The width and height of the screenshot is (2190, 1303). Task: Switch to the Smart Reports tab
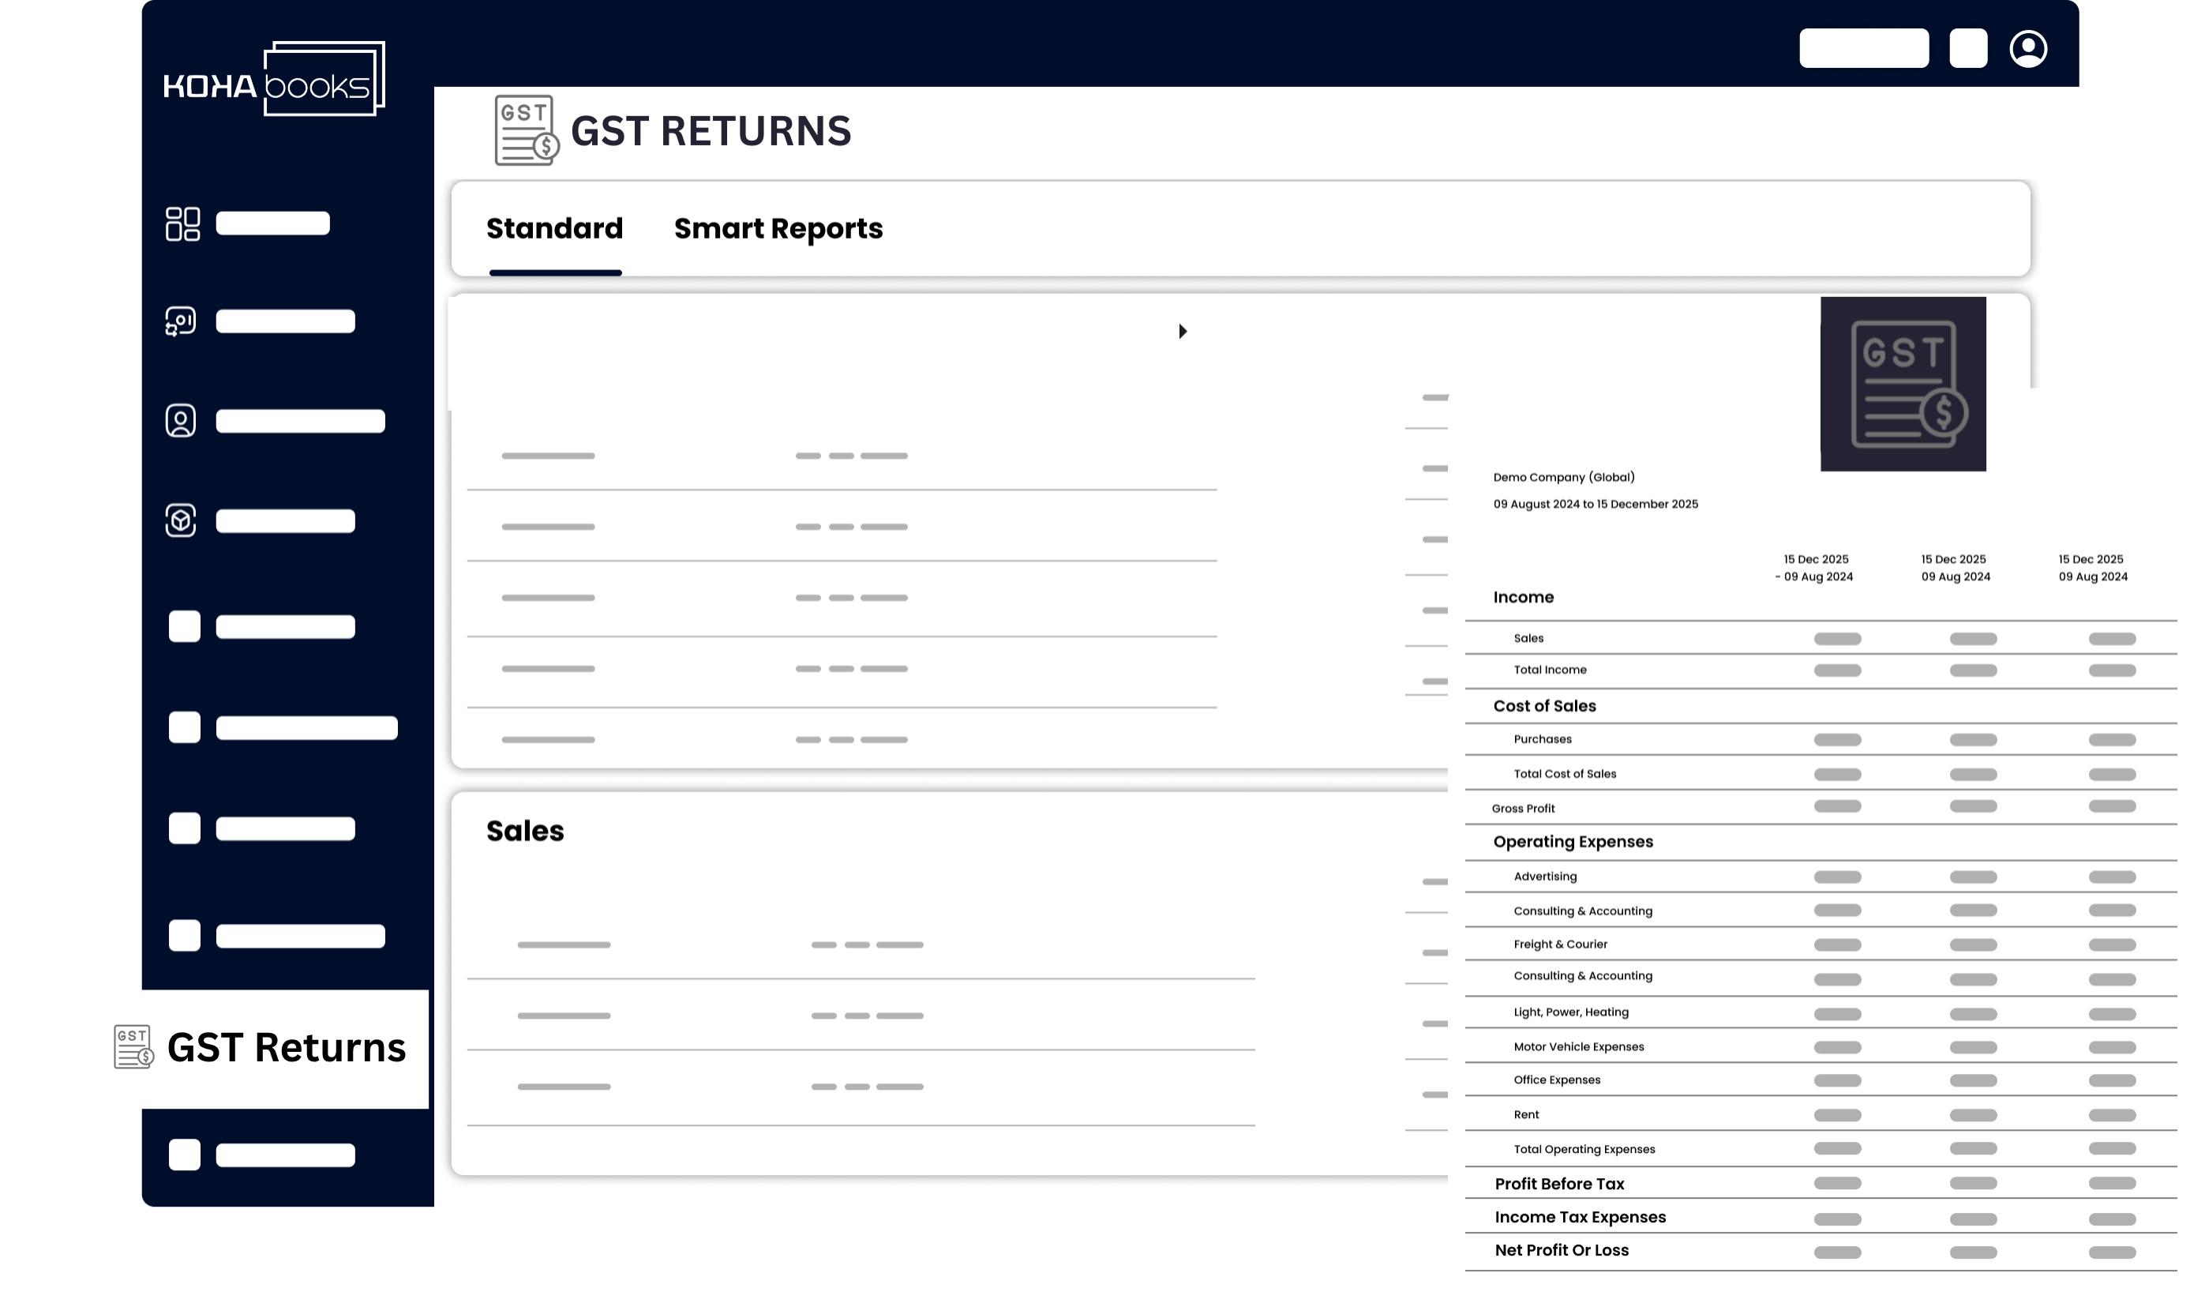coord(778,229)
